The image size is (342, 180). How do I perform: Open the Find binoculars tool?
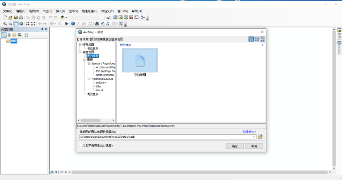pyautogui.click(x=97, y=23)
